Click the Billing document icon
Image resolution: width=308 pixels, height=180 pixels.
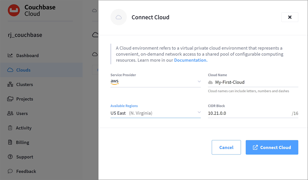(x=10, y=142)
